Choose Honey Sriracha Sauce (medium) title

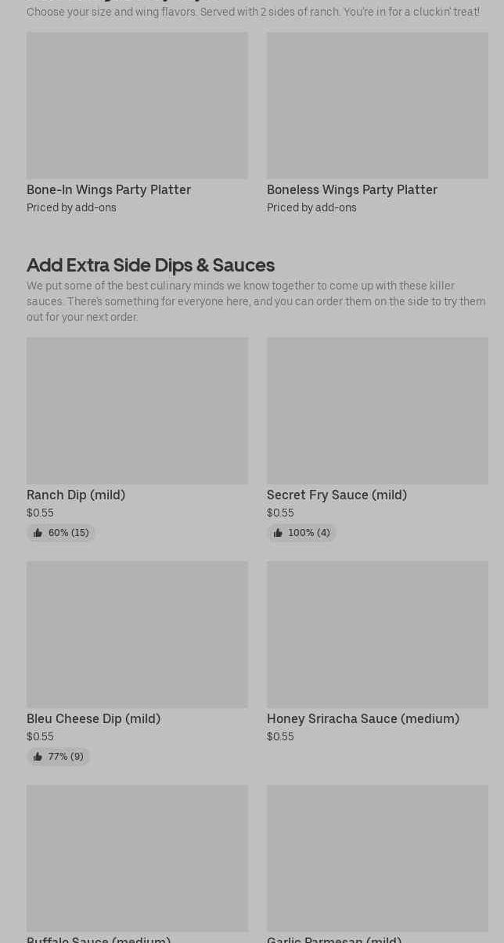point(363,718)
